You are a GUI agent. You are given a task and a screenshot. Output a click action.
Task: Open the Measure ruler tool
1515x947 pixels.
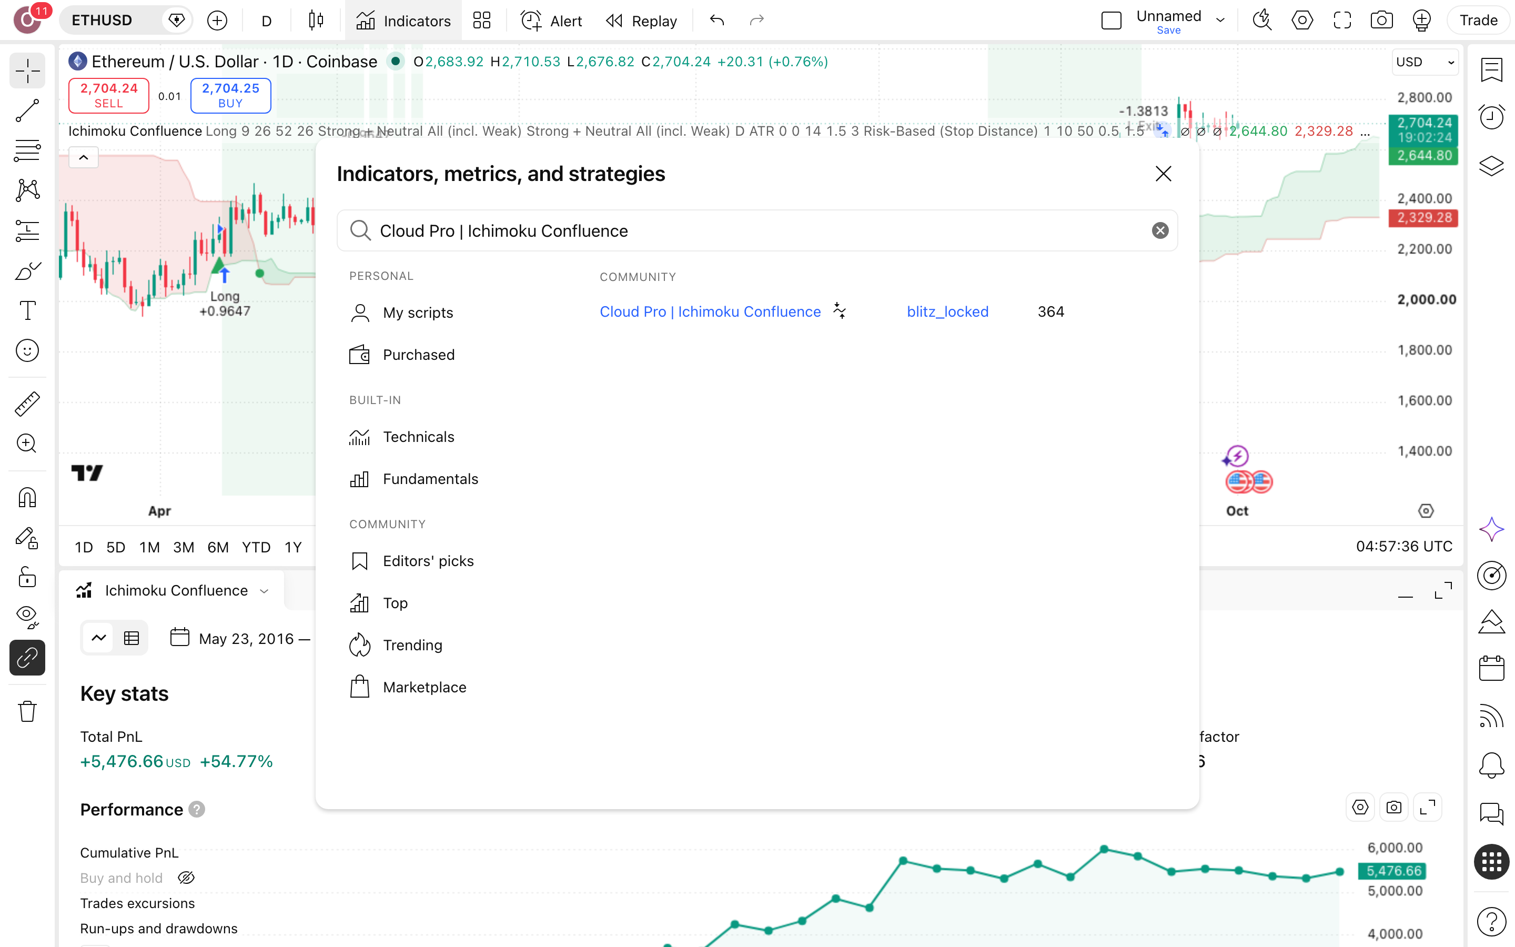pyautogui.click(x=27, y=404)
